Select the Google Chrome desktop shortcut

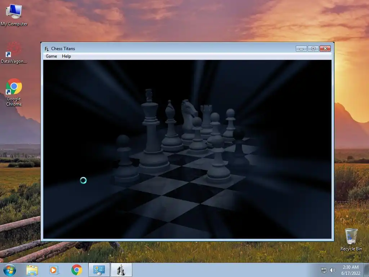point(14,92)
